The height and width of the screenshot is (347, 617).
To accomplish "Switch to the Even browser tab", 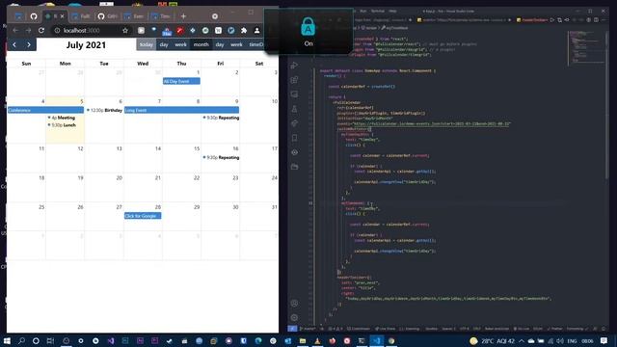I will 134,16.
